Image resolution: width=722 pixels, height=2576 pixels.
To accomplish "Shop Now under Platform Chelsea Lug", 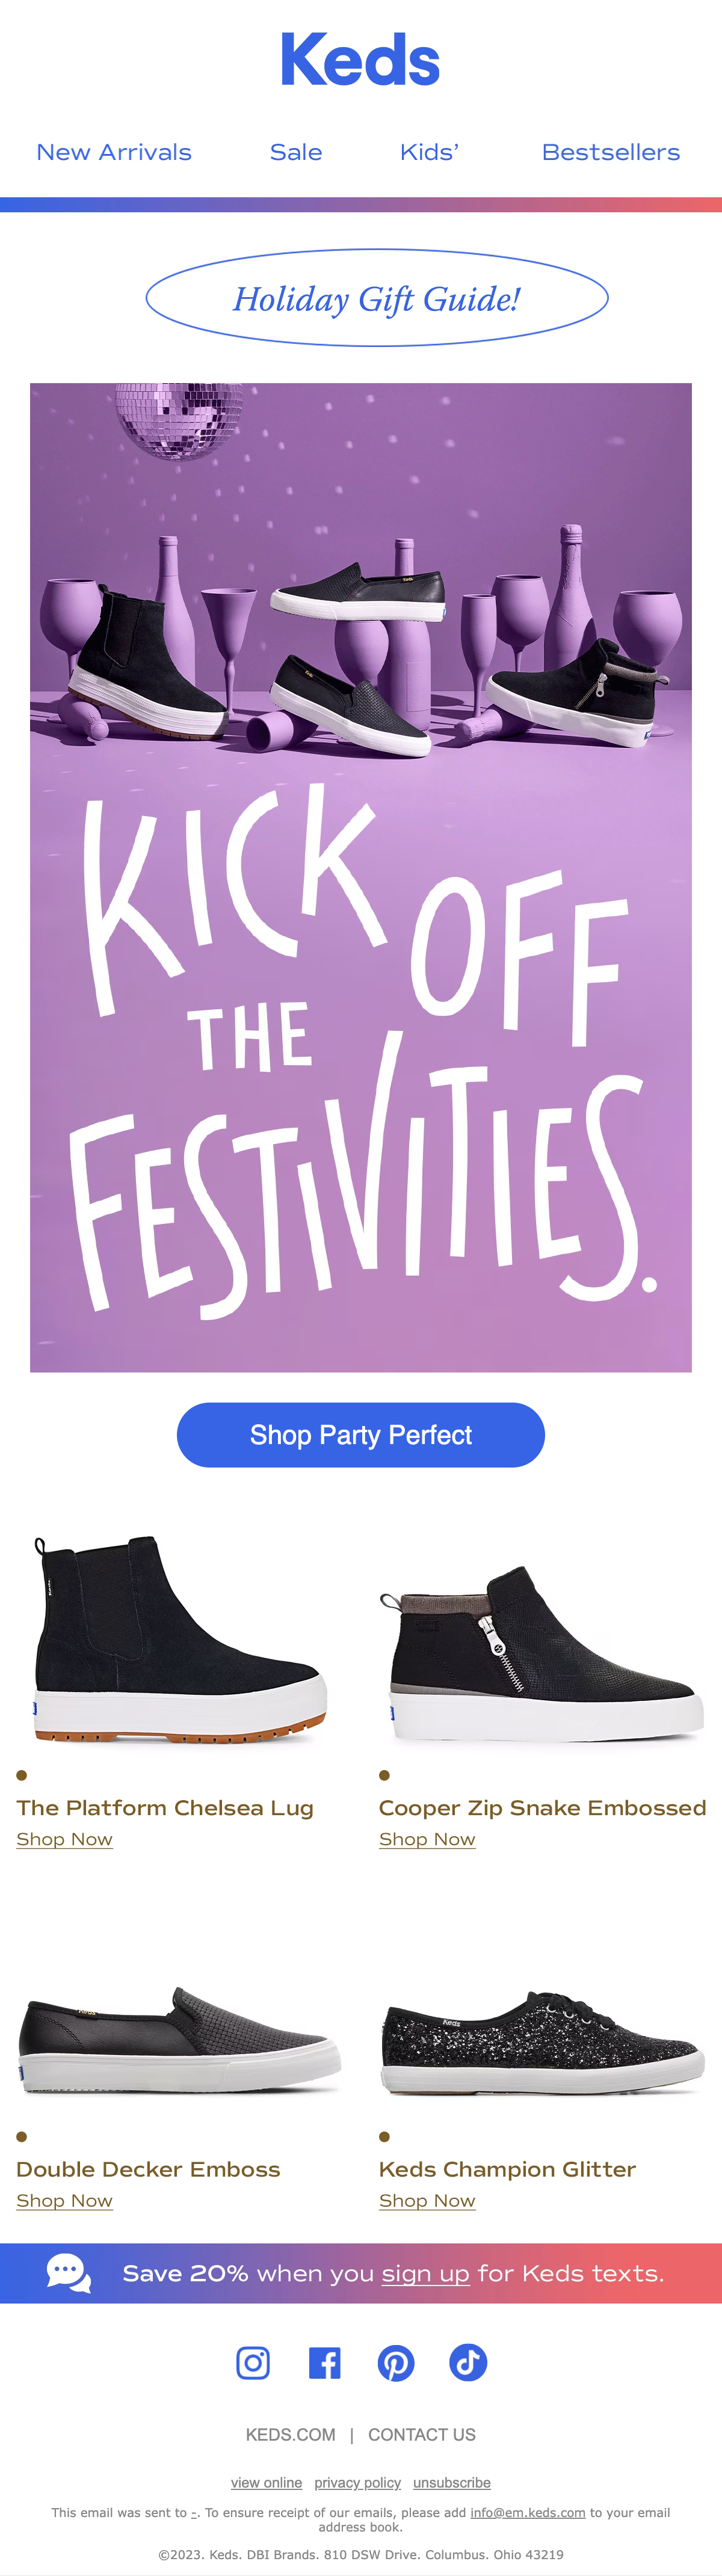I will pos(65,1839).
